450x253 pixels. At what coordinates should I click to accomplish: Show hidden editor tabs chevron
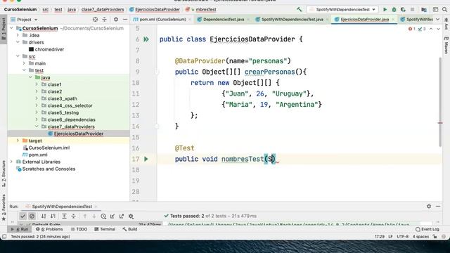pos(437,19)
